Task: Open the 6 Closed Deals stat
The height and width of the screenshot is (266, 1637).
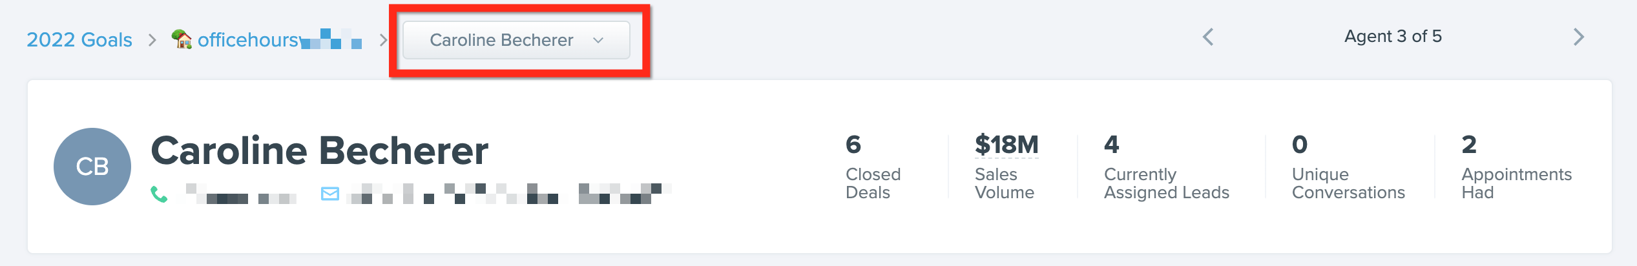Action: [x=873, y=167]
